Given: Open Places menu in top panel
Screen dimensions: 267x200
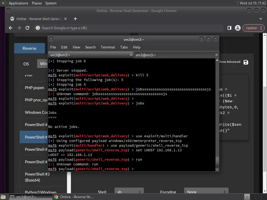Looking at the screenshot, I should (x=37, y=3).
